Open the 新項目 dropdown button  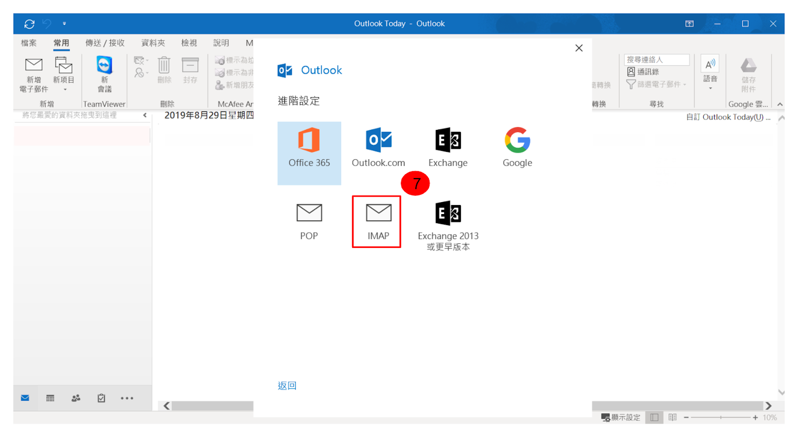pos(64,75)
